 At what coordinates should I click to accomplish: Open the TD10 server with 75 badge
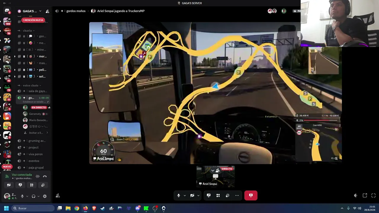coord(7,88)
